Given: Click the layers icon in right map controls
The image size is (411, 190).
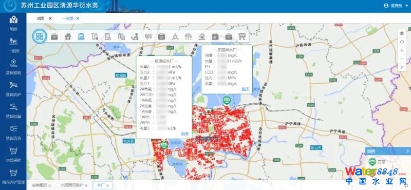Looking at the screenshot, I should coord(402,33).
